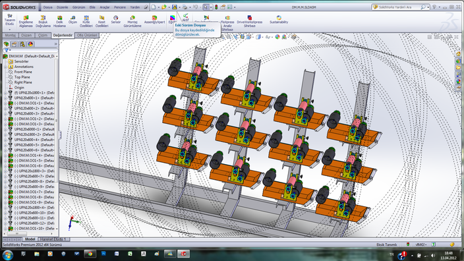Open Google Chrome from the taskbar

(90, 254)
